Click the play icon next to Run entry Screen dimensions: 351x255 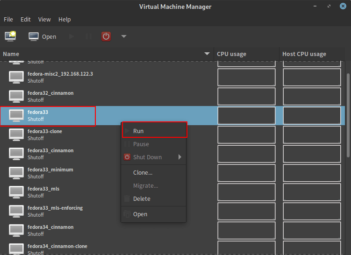point(127,131)
